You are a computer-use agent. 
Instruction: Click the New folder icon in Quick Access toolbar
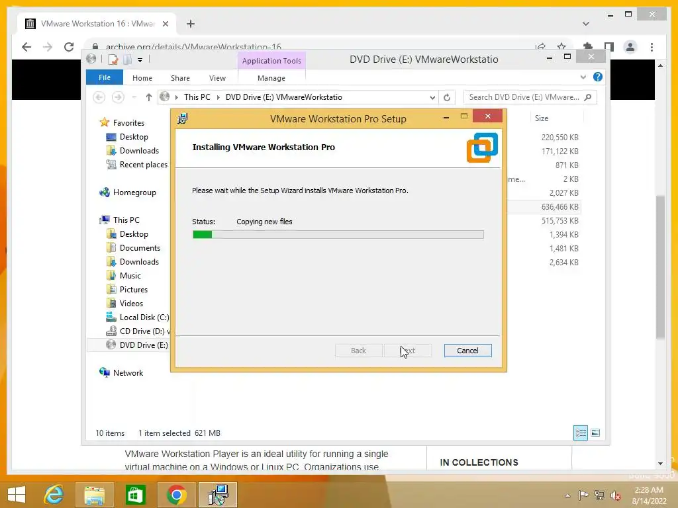click(128, 60)
